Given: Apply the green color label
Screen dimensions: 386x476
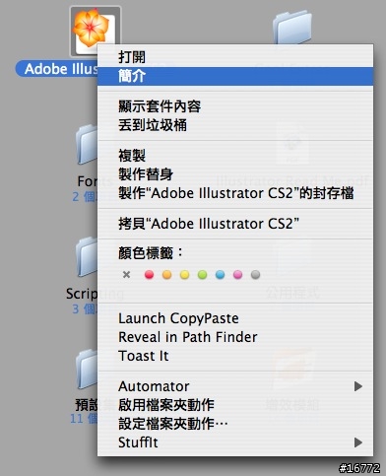Looking at the screenshot, I should (x=202, y=275).
